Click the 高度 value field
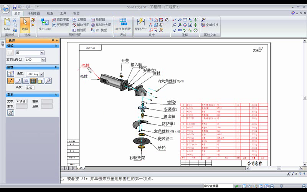The width and height of the screenshot is (307, 192). click(30, 88)
